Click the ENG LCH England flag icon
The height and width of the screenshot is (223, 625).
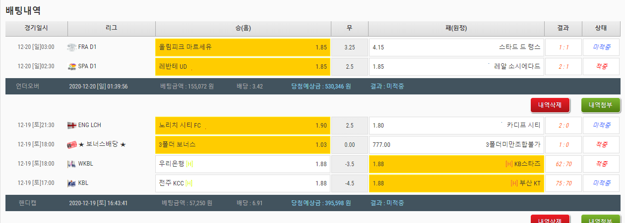click(x=72, y=126)
